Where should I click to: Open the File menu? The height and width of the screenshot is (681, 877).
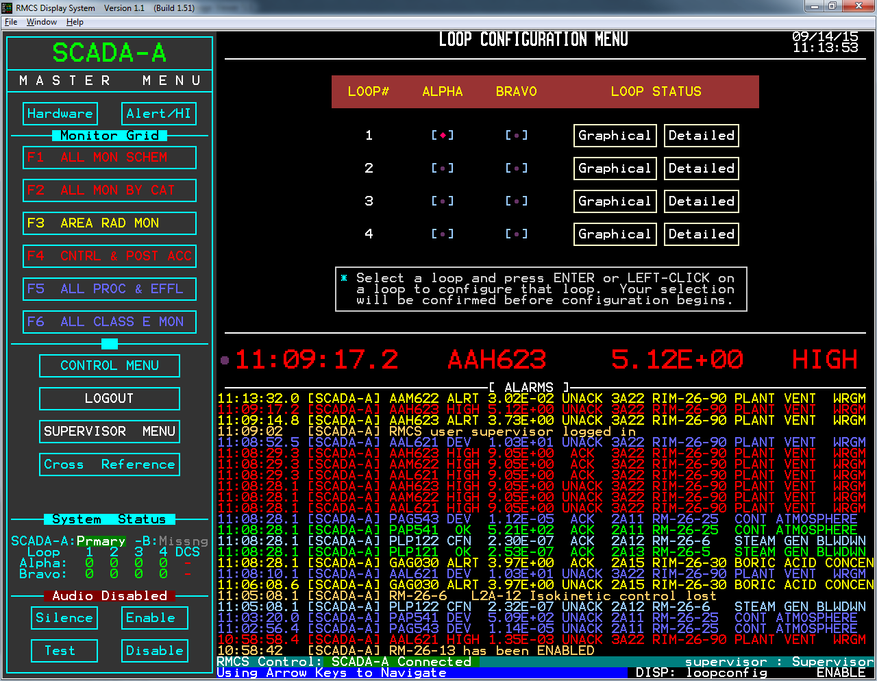click(x=11, y=22)
